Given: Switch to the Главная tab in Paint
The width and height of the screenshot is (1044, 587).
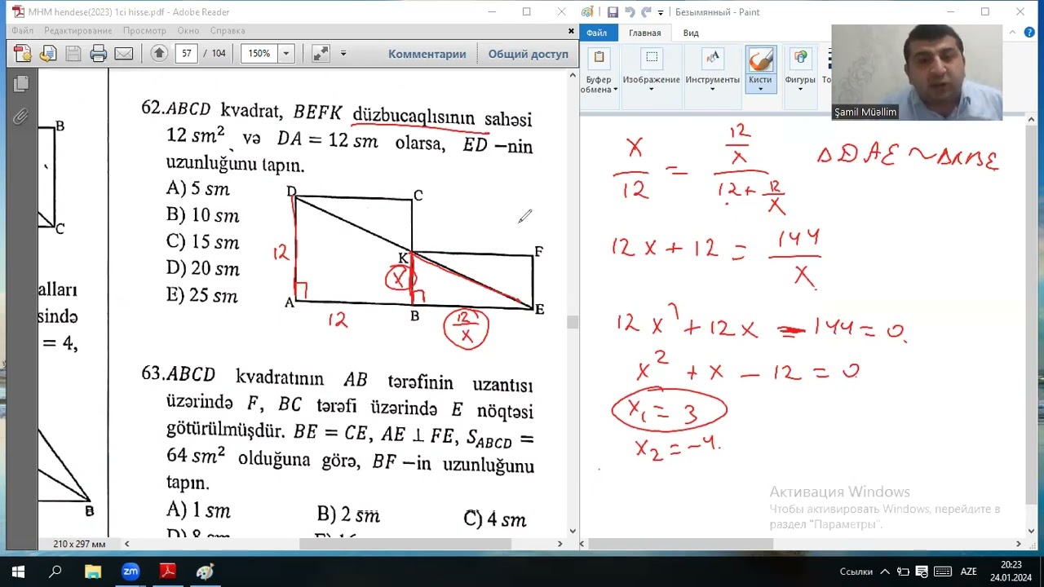Looking at the screenshot, I should (x=644, y=33).
